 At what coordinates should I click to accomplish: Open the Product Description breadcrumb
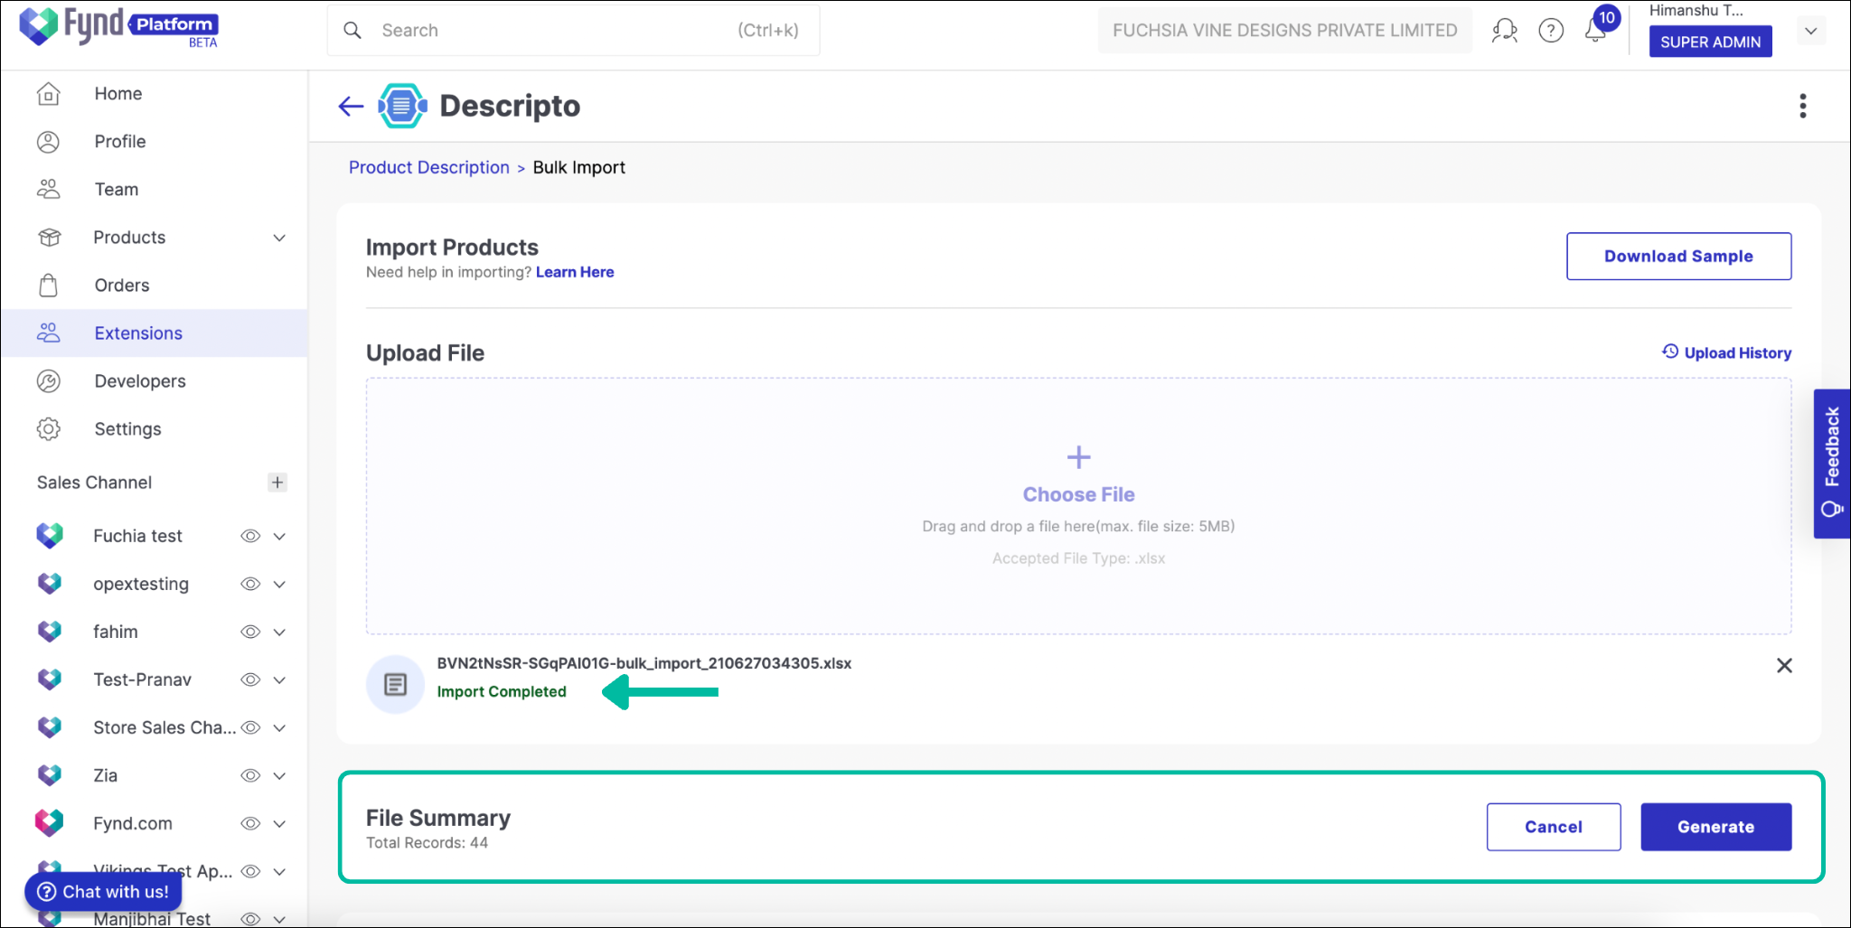pos(428,166)
